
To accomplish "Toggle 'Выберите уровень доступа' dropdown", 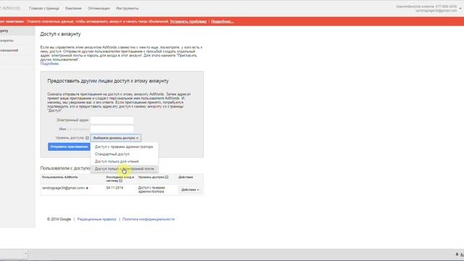I will 116,138.
